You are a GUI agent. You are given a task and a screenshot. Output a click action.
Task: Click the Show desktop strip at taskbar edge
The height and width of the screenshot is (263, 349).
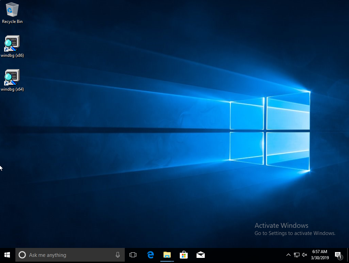click(348, 255)
